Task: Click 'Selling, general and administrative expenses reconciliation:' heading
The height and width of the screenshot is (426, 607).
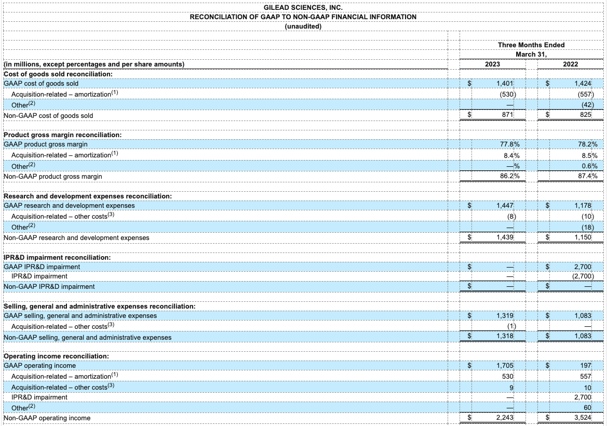Action: coord(100,307)
